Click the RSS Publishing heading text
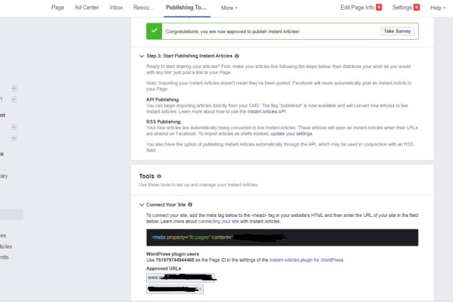The width and height of the screenshot is (453, 302). (x=163, y=122)
